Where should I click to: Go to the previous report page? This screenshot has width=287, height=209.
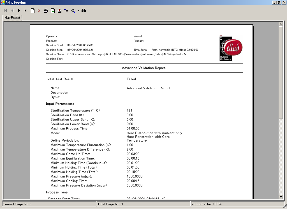pyautogui.click(x=12, y=11)
